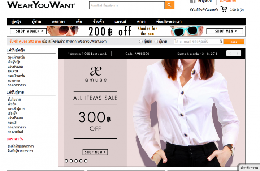Click the orange สมัครสมาชิก register link

pyautogui.click(x=227, y=1)
